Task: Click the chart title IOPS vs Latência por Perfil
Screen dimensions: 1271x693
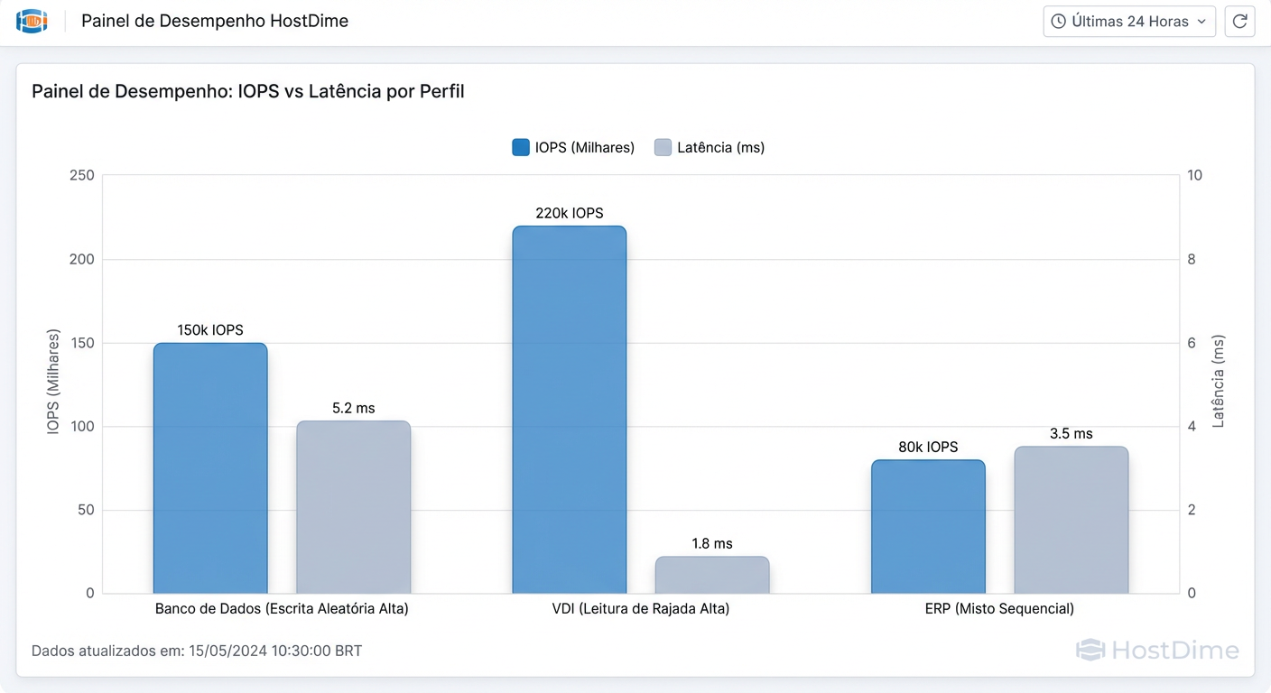Action: point(248,91)
